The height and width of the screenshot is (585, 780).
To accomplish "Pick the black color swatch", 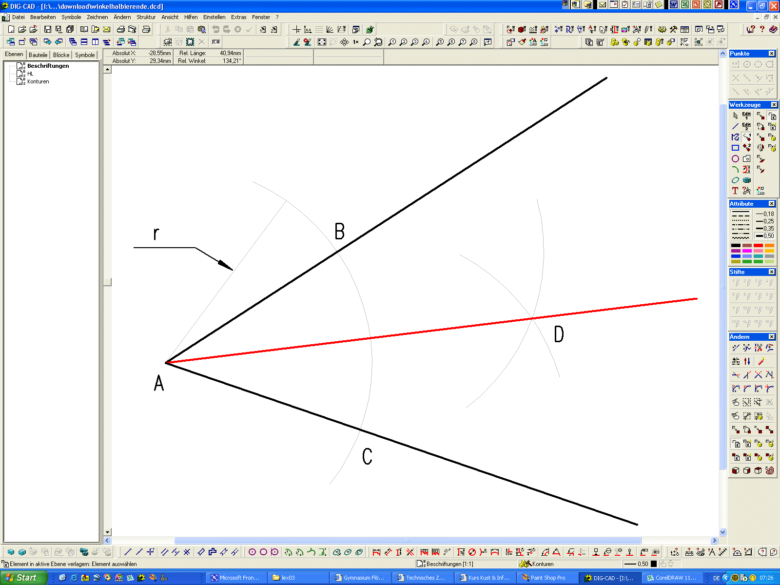I will point(736,246).
